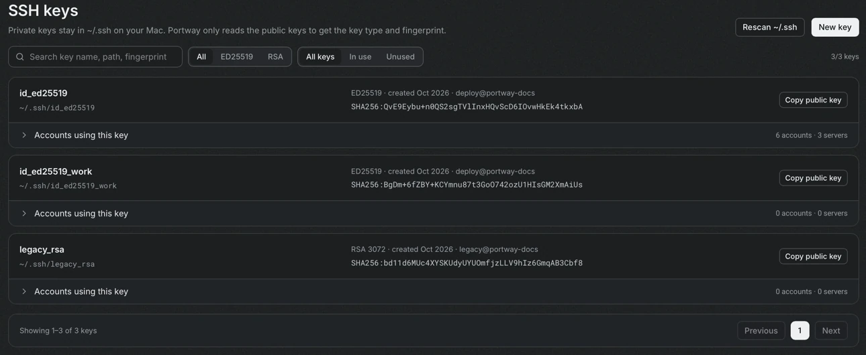Go to the Previous page
The width and height of the screenshot is (866, 355).
click(x=761, y=331)
